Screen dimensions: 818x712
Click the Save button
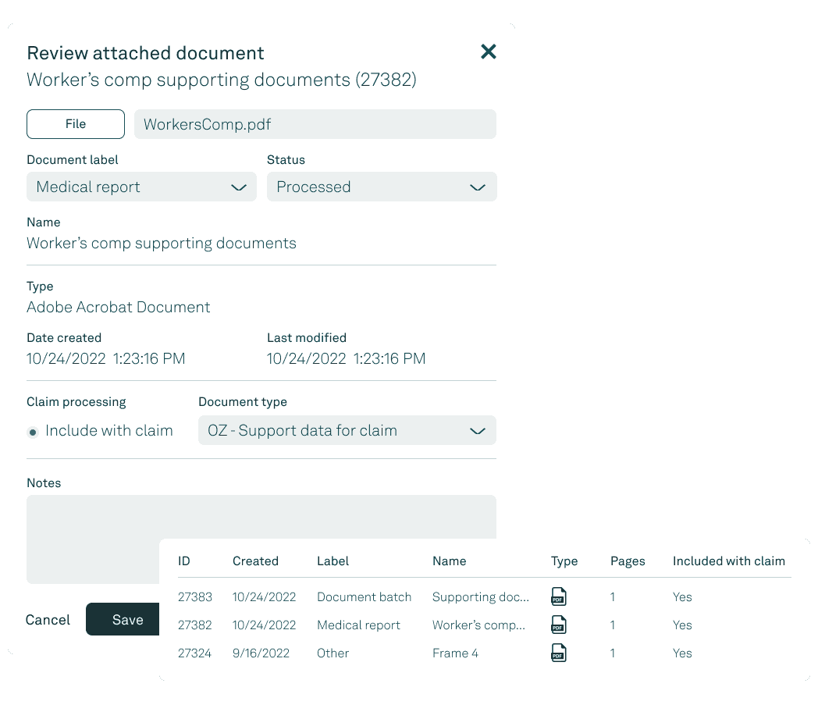coord(127,620)
